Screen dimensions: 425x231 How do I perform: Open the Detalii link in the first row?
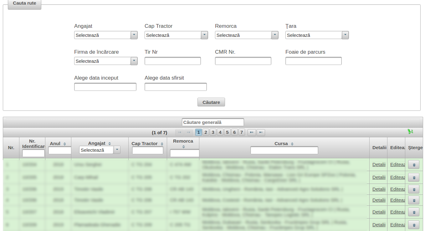pos(379,165)
